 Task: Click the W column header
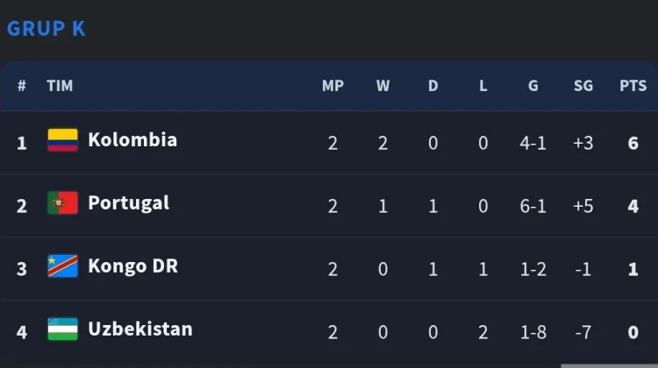pos(383,86)
